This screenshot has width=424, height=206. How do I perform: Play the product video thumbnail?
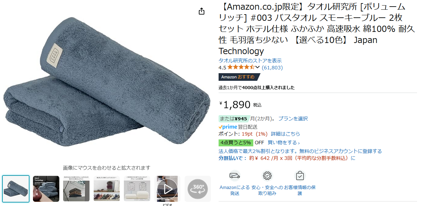coord(168,189)
